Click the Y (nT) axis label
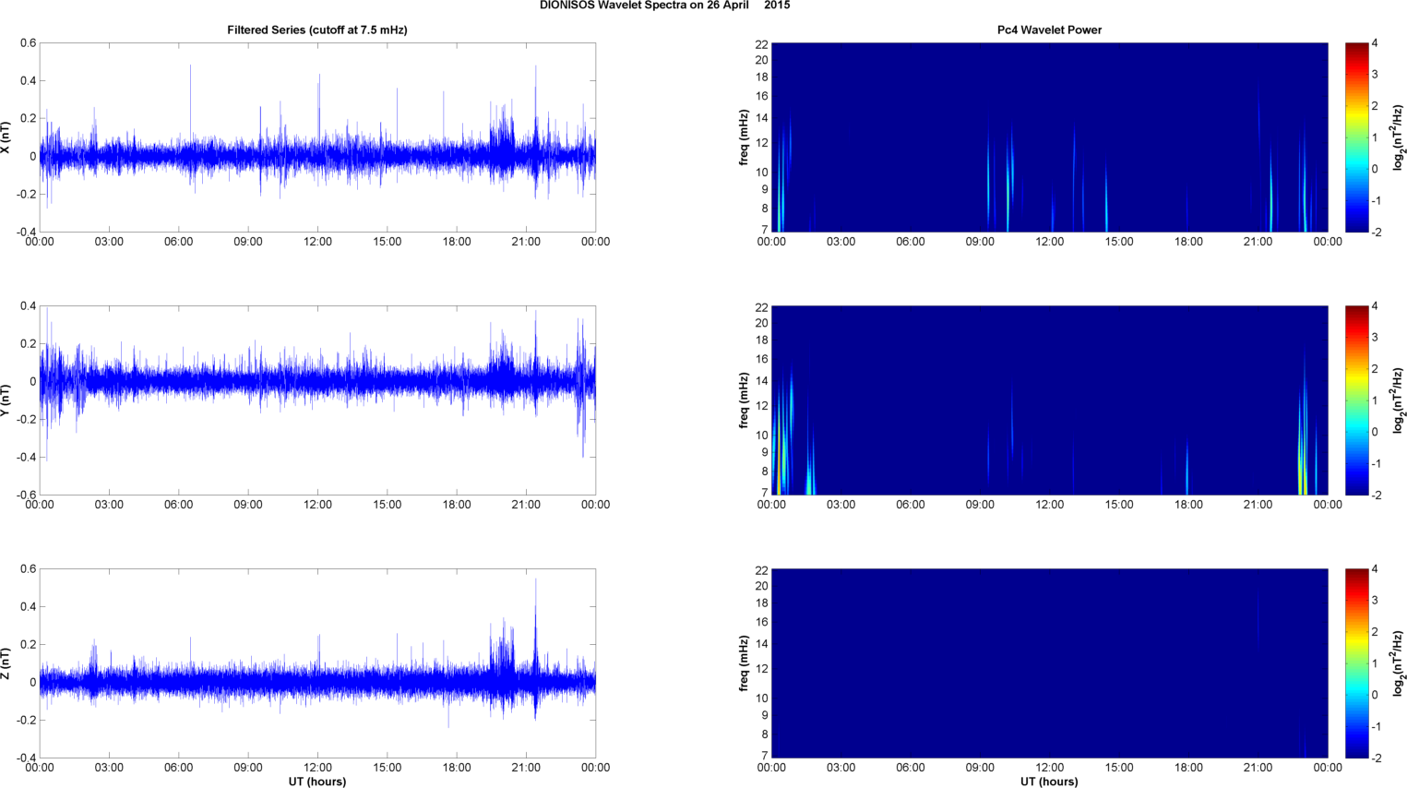The width and height of the screenshot is (1407, 788). click(x=6, y=400)
